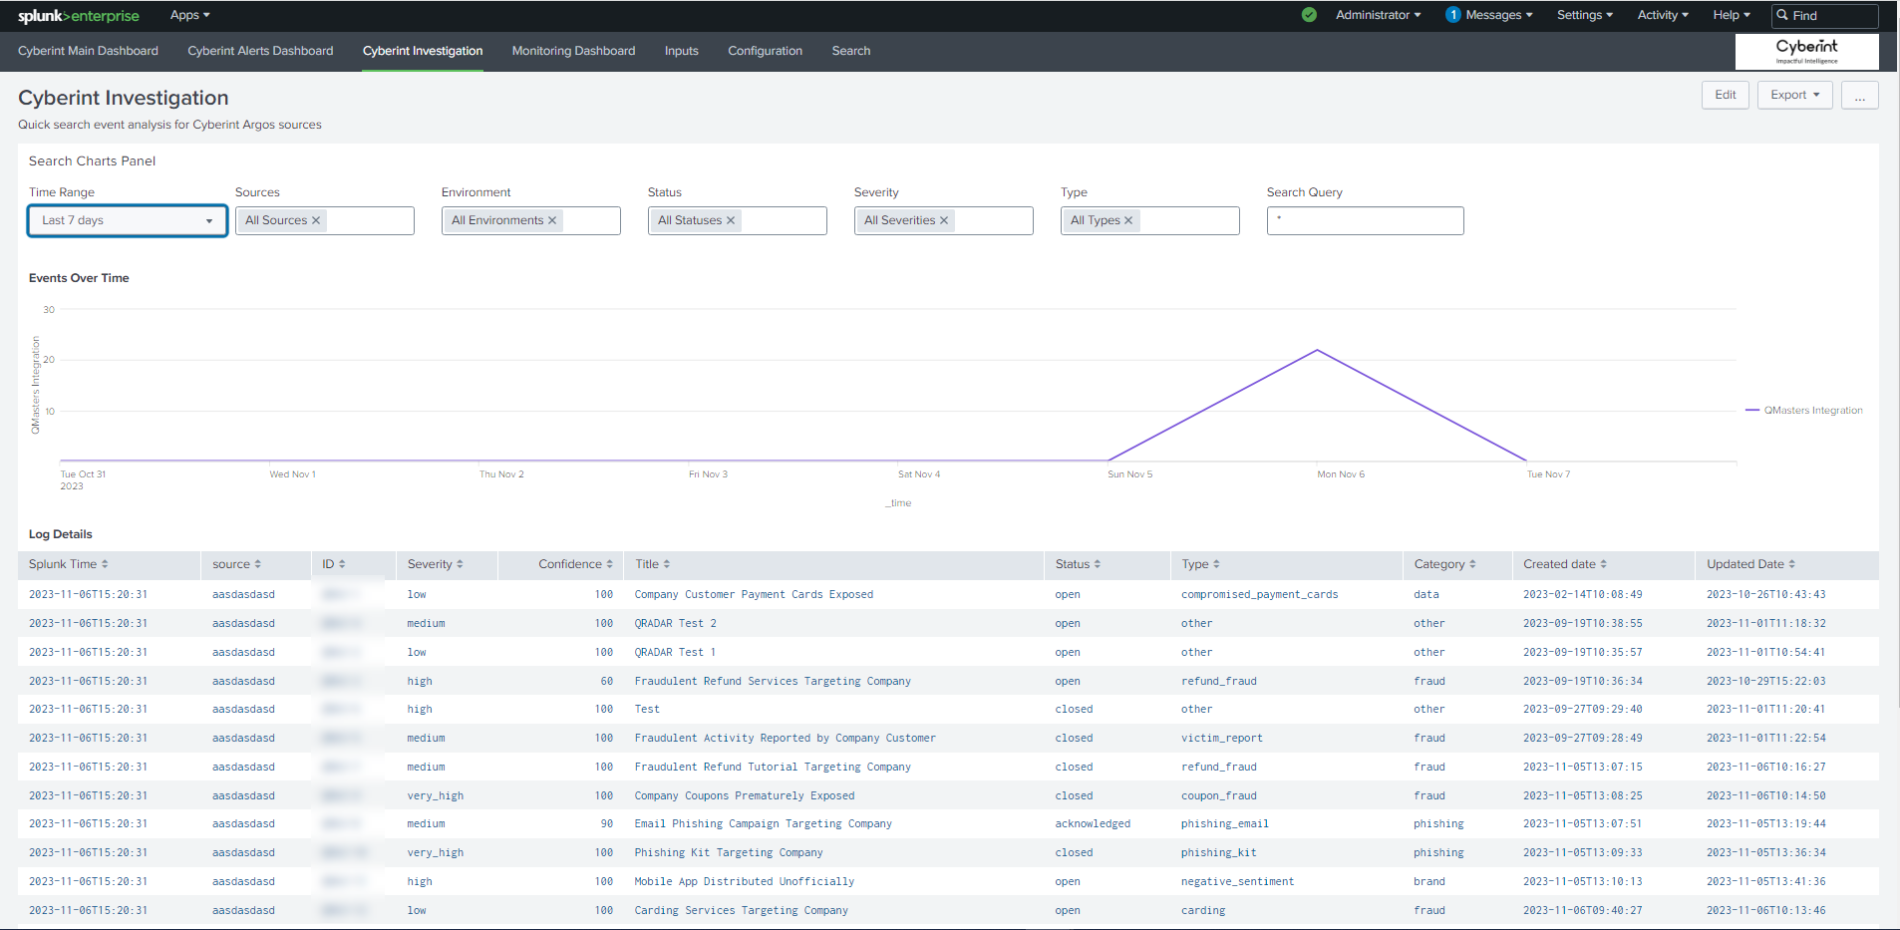Click updated date 2023-10-29T15:22:03
Image resolution: width=1900 pixels, height=930 pixels.
(x=1766, y=681)
